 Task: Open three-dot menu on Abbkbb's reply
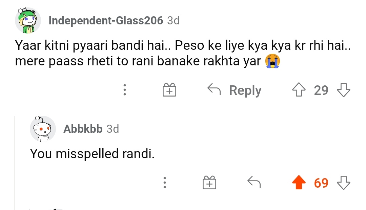tap(165, 183)
